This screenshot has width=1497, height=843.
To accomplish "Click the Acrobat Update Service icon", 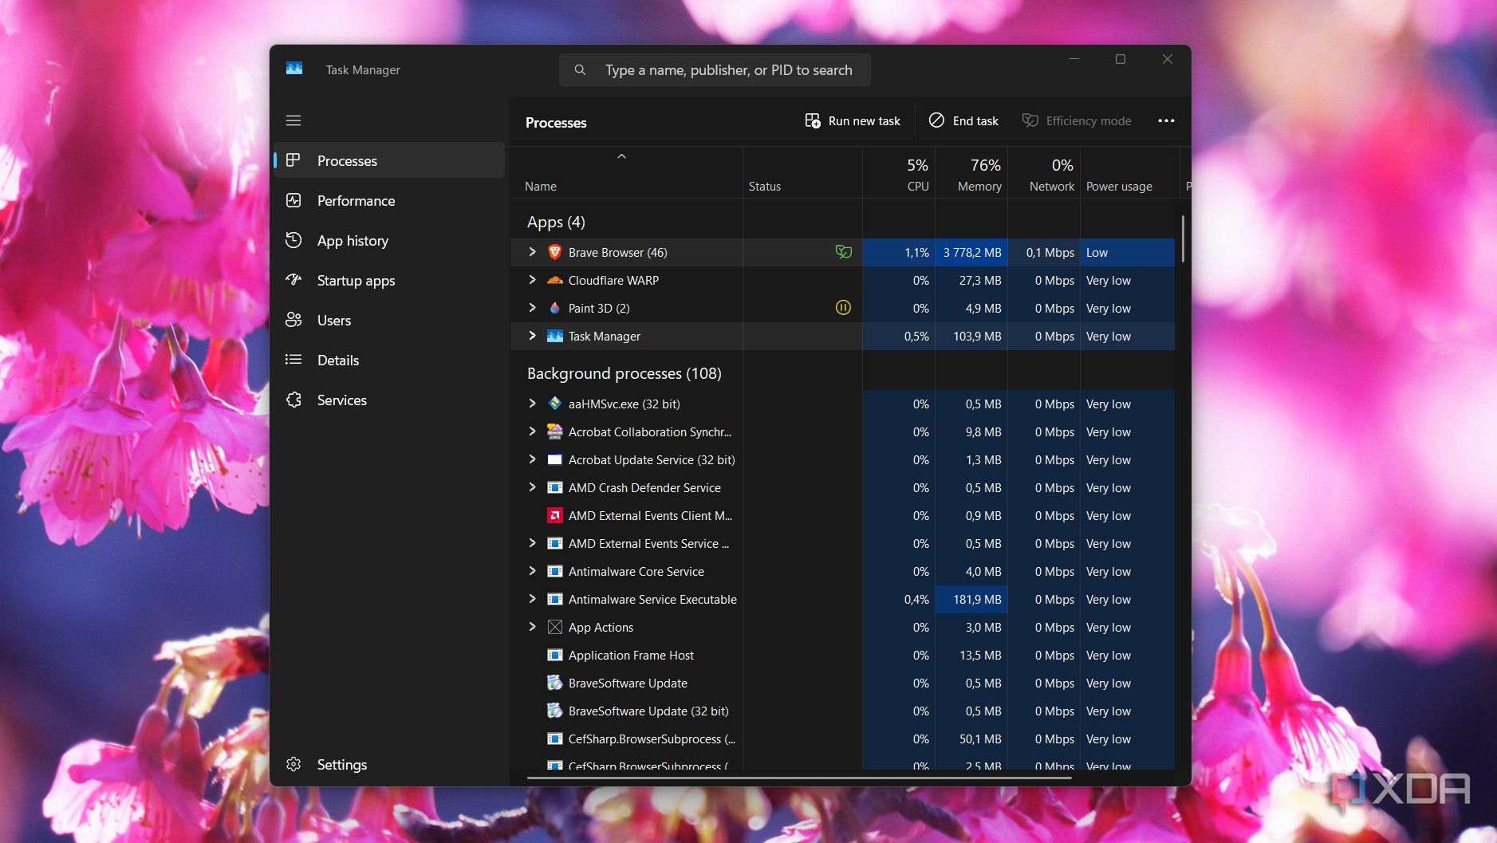I will 555,459.
